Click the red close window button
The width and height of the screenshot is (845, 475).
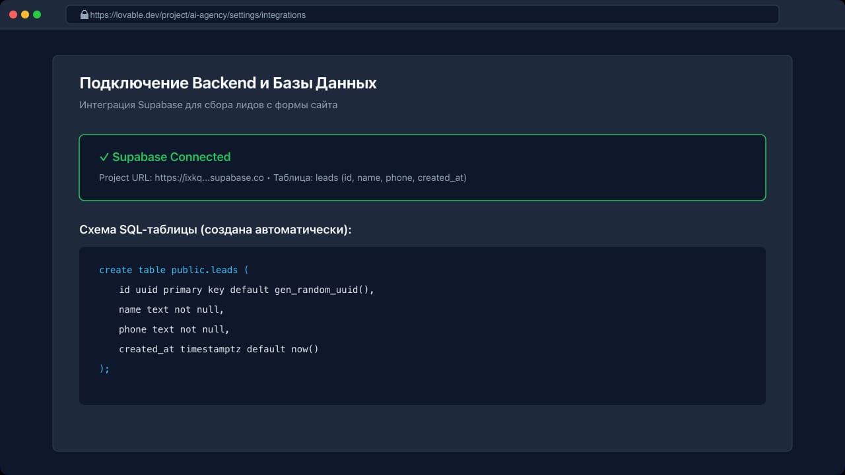tap(13, 15)
